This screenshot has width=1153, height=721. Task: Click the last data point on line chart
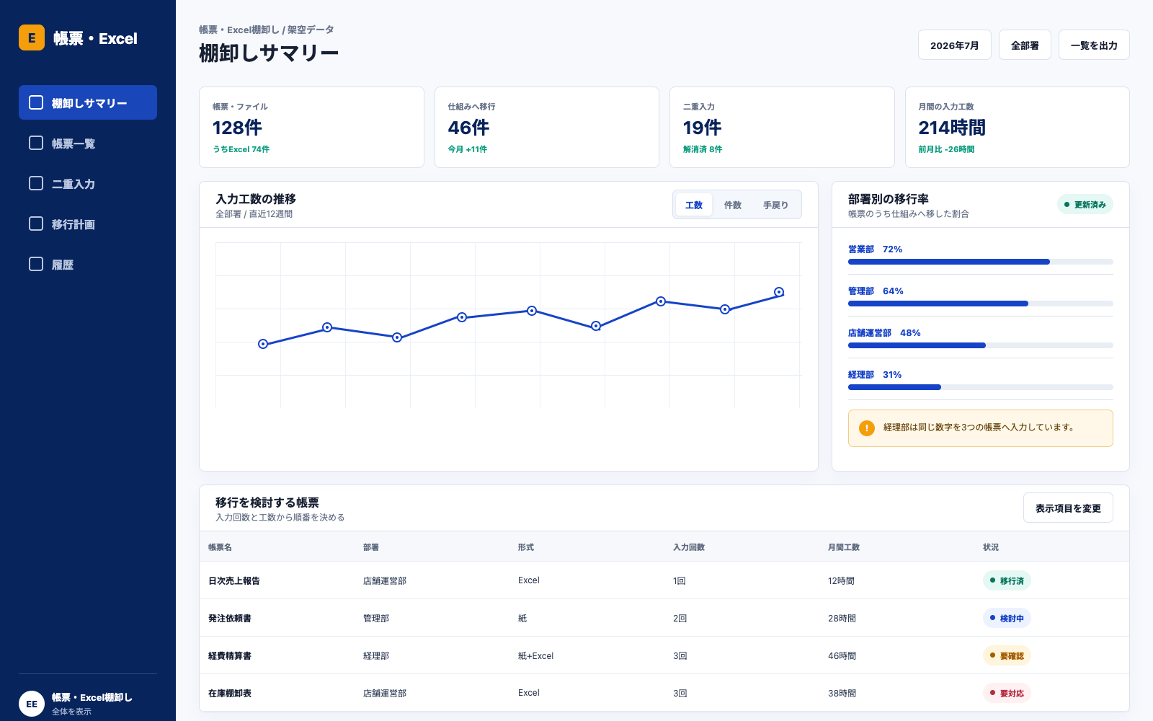point(779,292)
